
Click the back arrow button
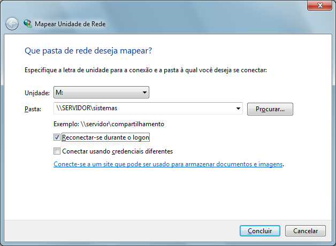point(12,24)
